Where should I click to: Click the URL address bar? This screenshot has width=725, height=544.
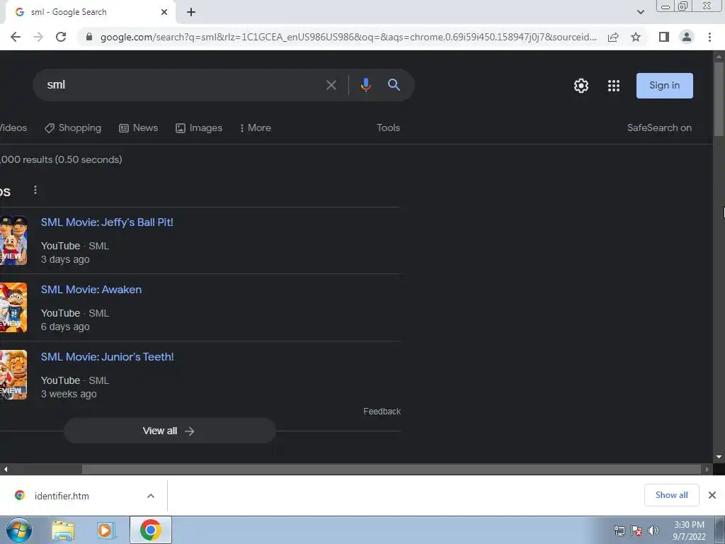point(348,37)
